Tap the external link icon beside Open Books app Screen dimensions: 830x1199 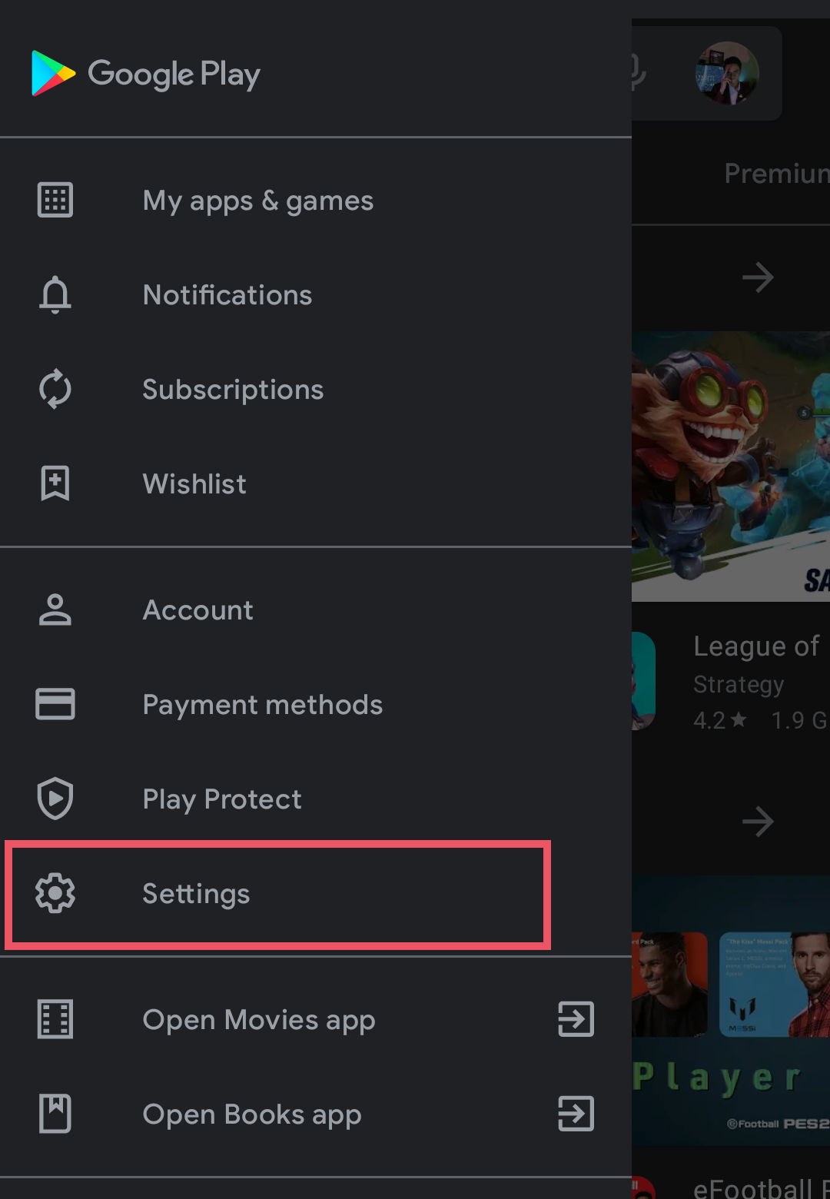tap(575, 1114)
